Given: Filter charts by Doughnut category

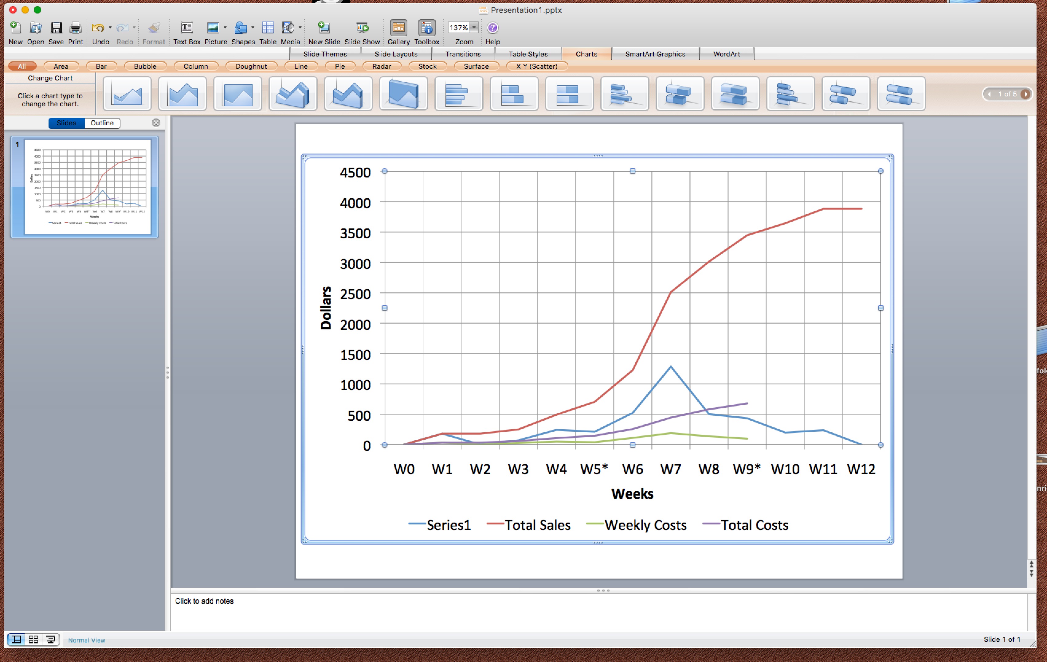Looking at the screenshot, I should (x=251, y=66).
